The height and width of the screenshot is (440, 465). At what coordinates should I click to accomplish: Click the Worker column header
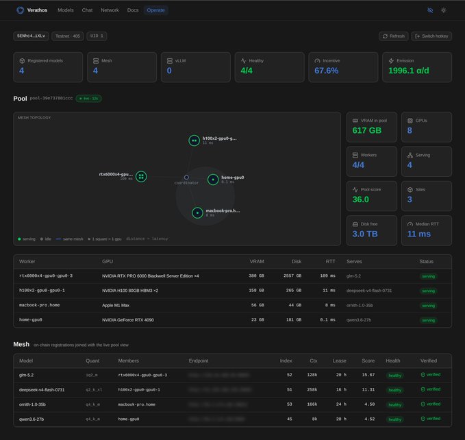27,261
